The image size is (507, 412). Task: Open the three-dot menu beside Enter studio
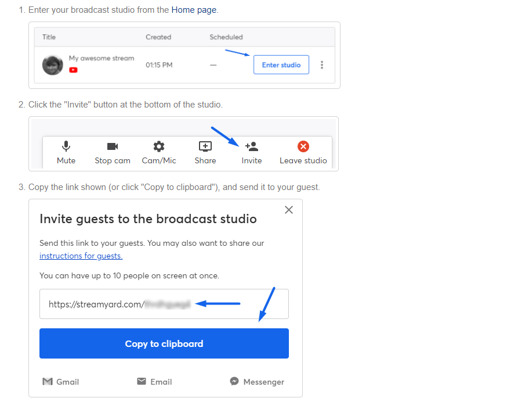pyautogui.click(x=322, y=65)
